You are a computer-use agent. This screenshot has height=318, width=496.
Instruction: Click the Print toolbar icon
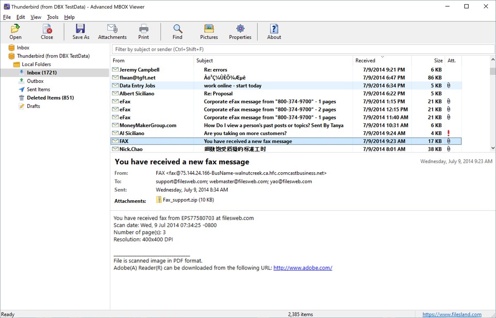143,28
